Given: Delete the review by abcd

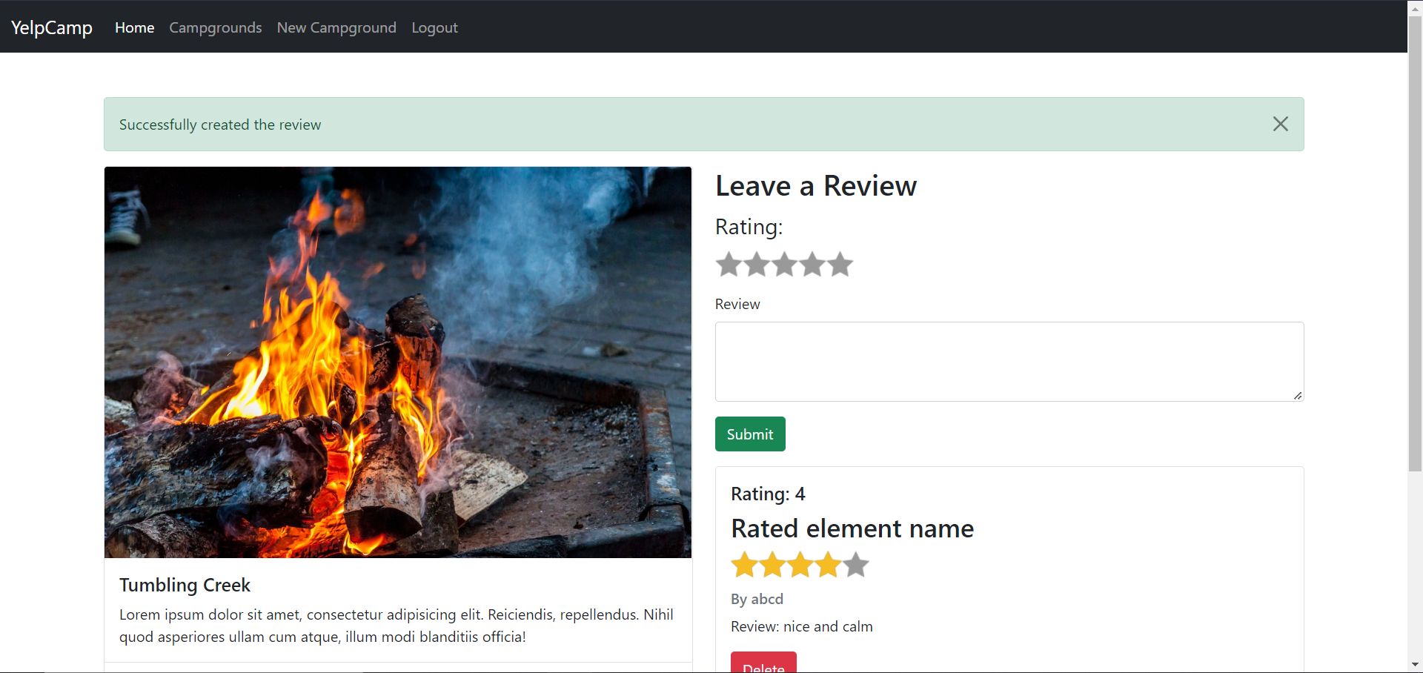Looking at the screenshot, I should [x=763, y=663].
